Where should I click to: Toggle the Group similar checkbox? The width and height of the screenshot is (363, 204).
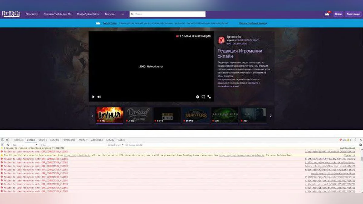click(127, 145)
